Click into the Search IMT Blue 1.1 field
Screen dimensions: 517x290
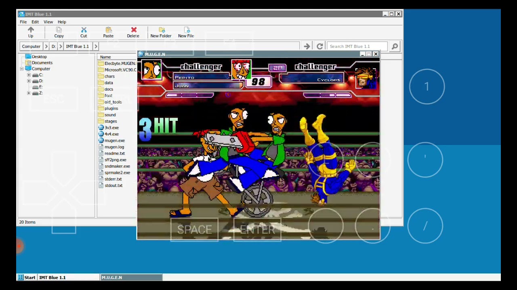[x=358, y=46]
